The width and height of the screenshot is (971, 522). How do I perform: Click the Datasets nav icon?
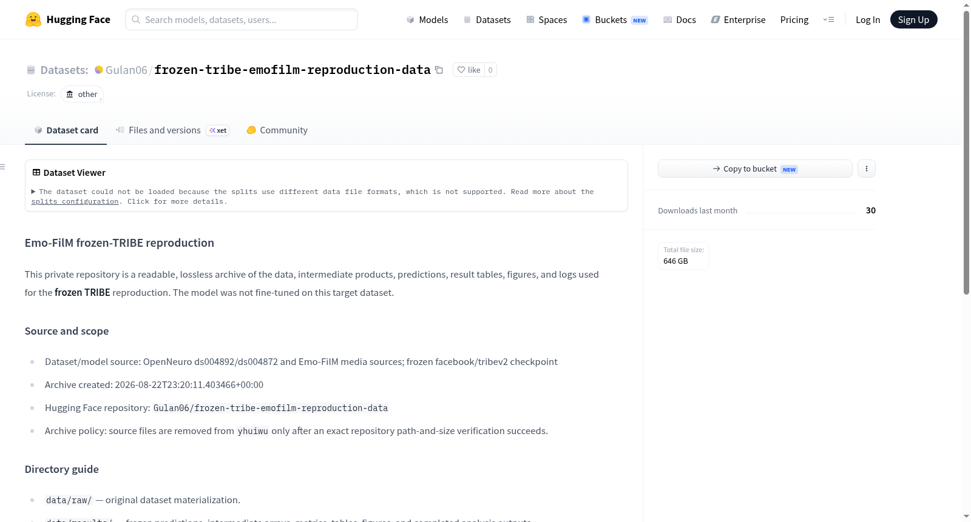pos(467,20)
